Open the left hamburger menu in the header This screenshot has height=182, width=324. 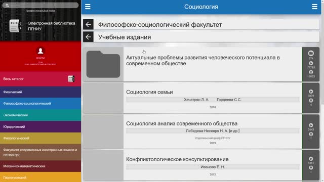point(88,7)
